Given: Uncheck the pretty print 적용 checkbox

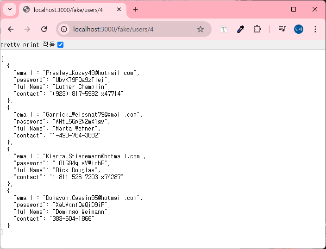Looking at the screenshot, I should [x=60, y=45].
